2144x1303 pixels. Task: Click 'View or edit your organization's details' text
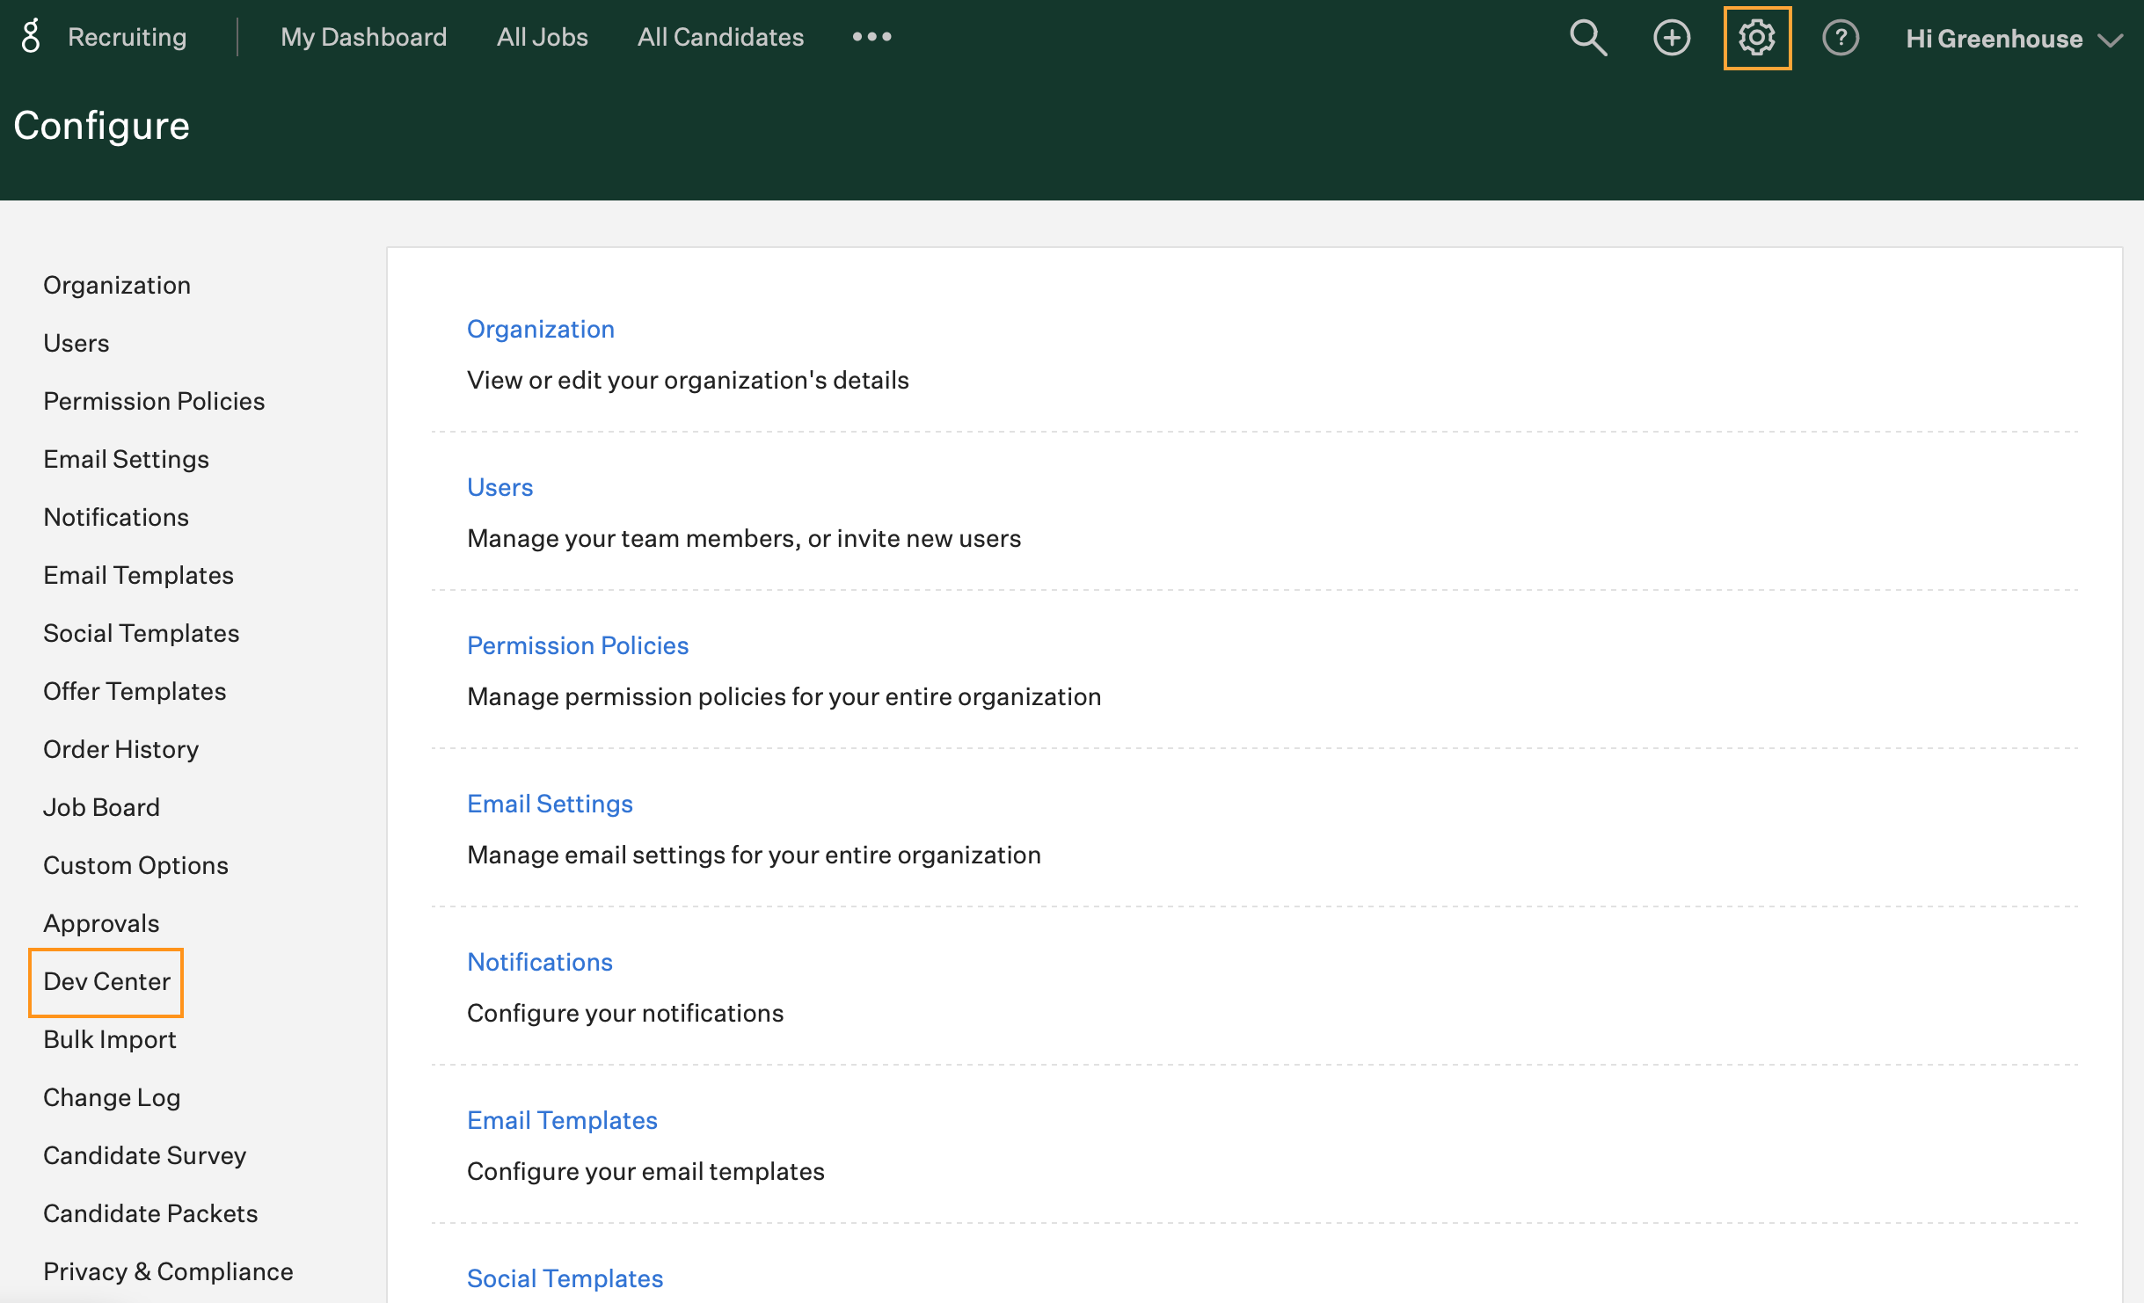688,380
